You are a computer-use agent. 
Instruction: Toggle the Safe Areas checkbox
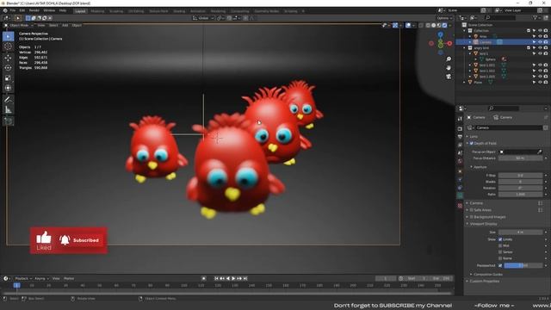pyautogui.click(x=472, y=210)
